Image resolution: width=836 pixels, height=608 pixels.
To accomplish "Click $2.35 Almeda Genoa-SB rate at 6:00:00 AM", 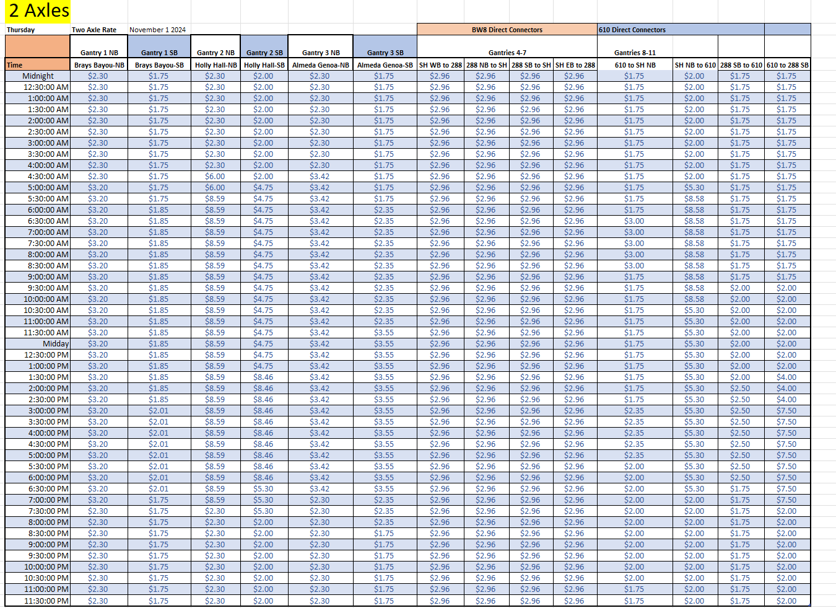I will tap(385, 209).
